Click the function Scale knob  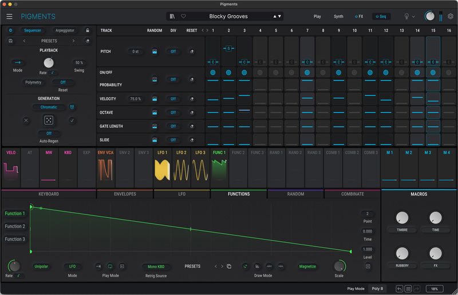pos(339,266)
